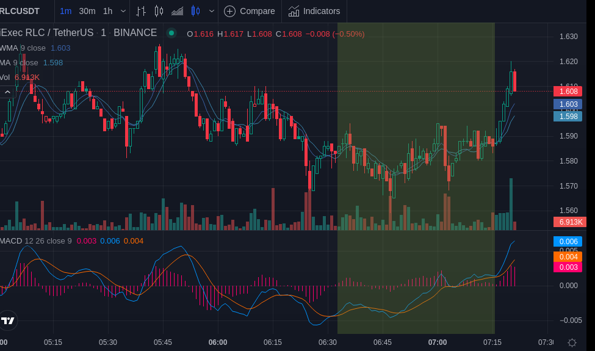Image resolution: width=595 pixels, height=351 pixels.
Task: Click the −0.005 MACD axis label
Action: (x=571, y=320)
